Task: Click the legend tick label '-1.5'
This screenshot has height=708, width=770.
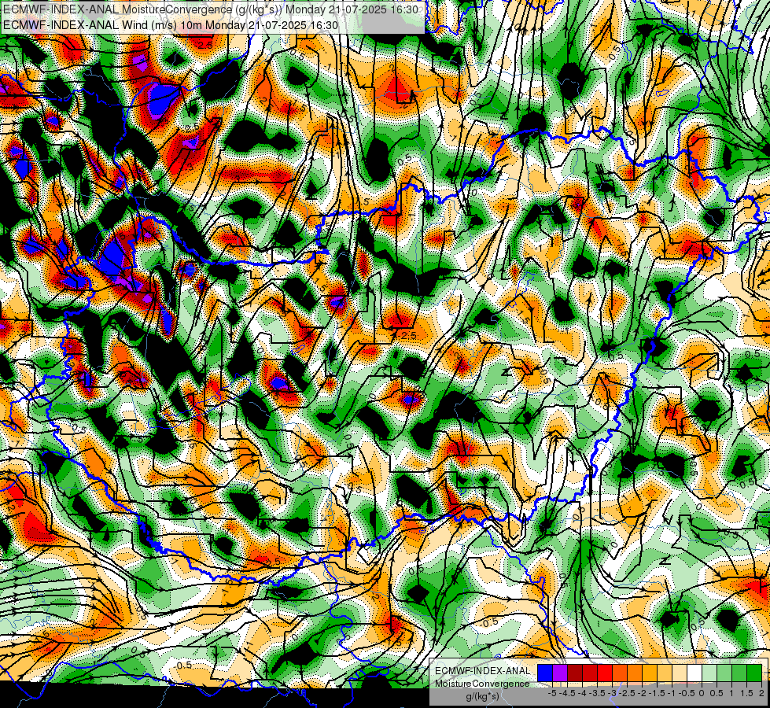Action: point(658,693)
